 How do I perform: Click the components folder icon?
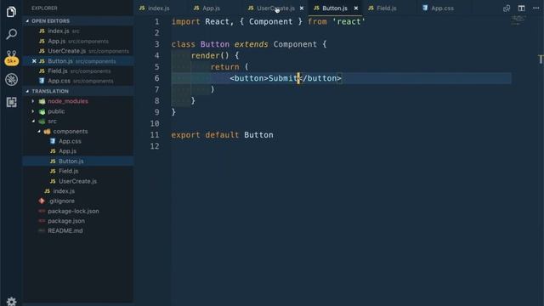48,132
